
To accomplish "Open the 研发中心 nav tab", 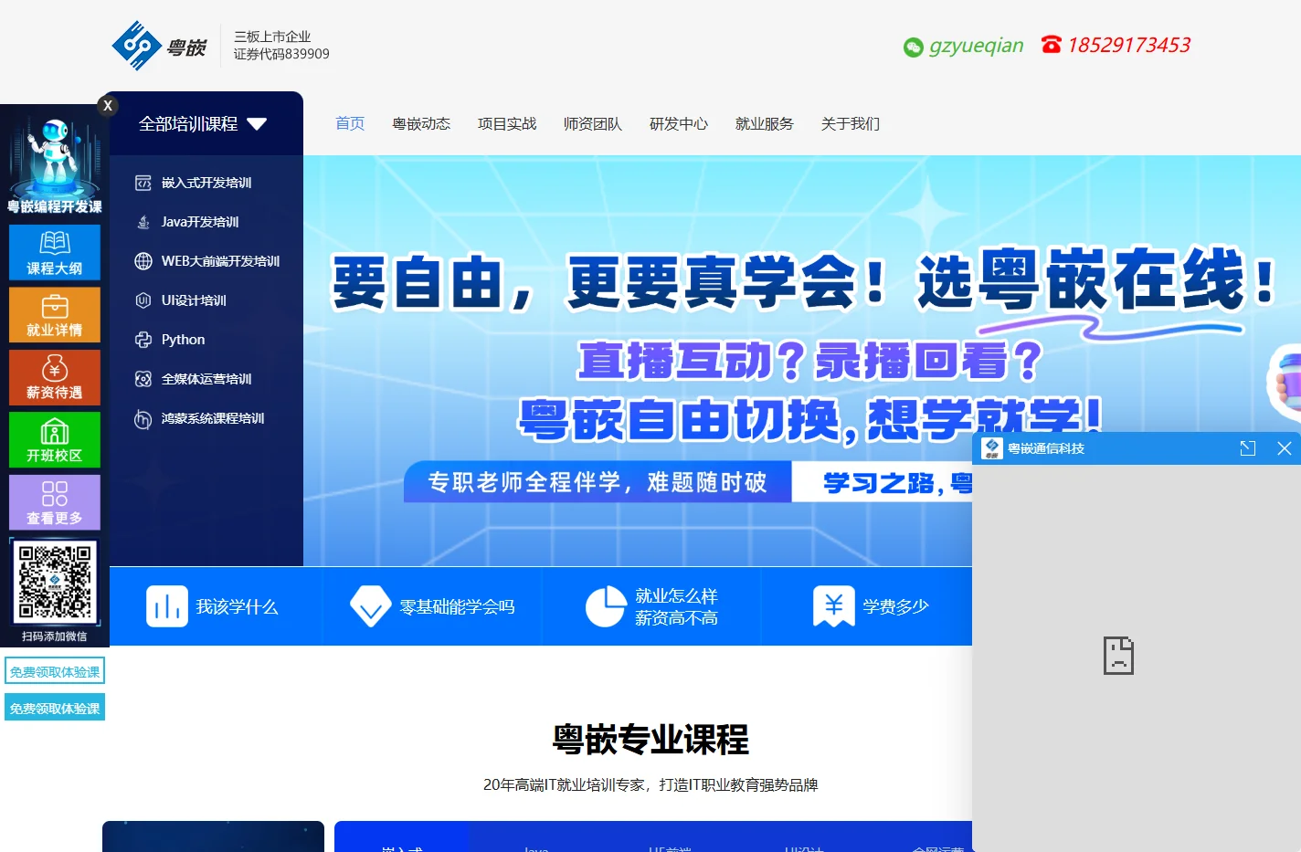I will click(x=679, y=123).
